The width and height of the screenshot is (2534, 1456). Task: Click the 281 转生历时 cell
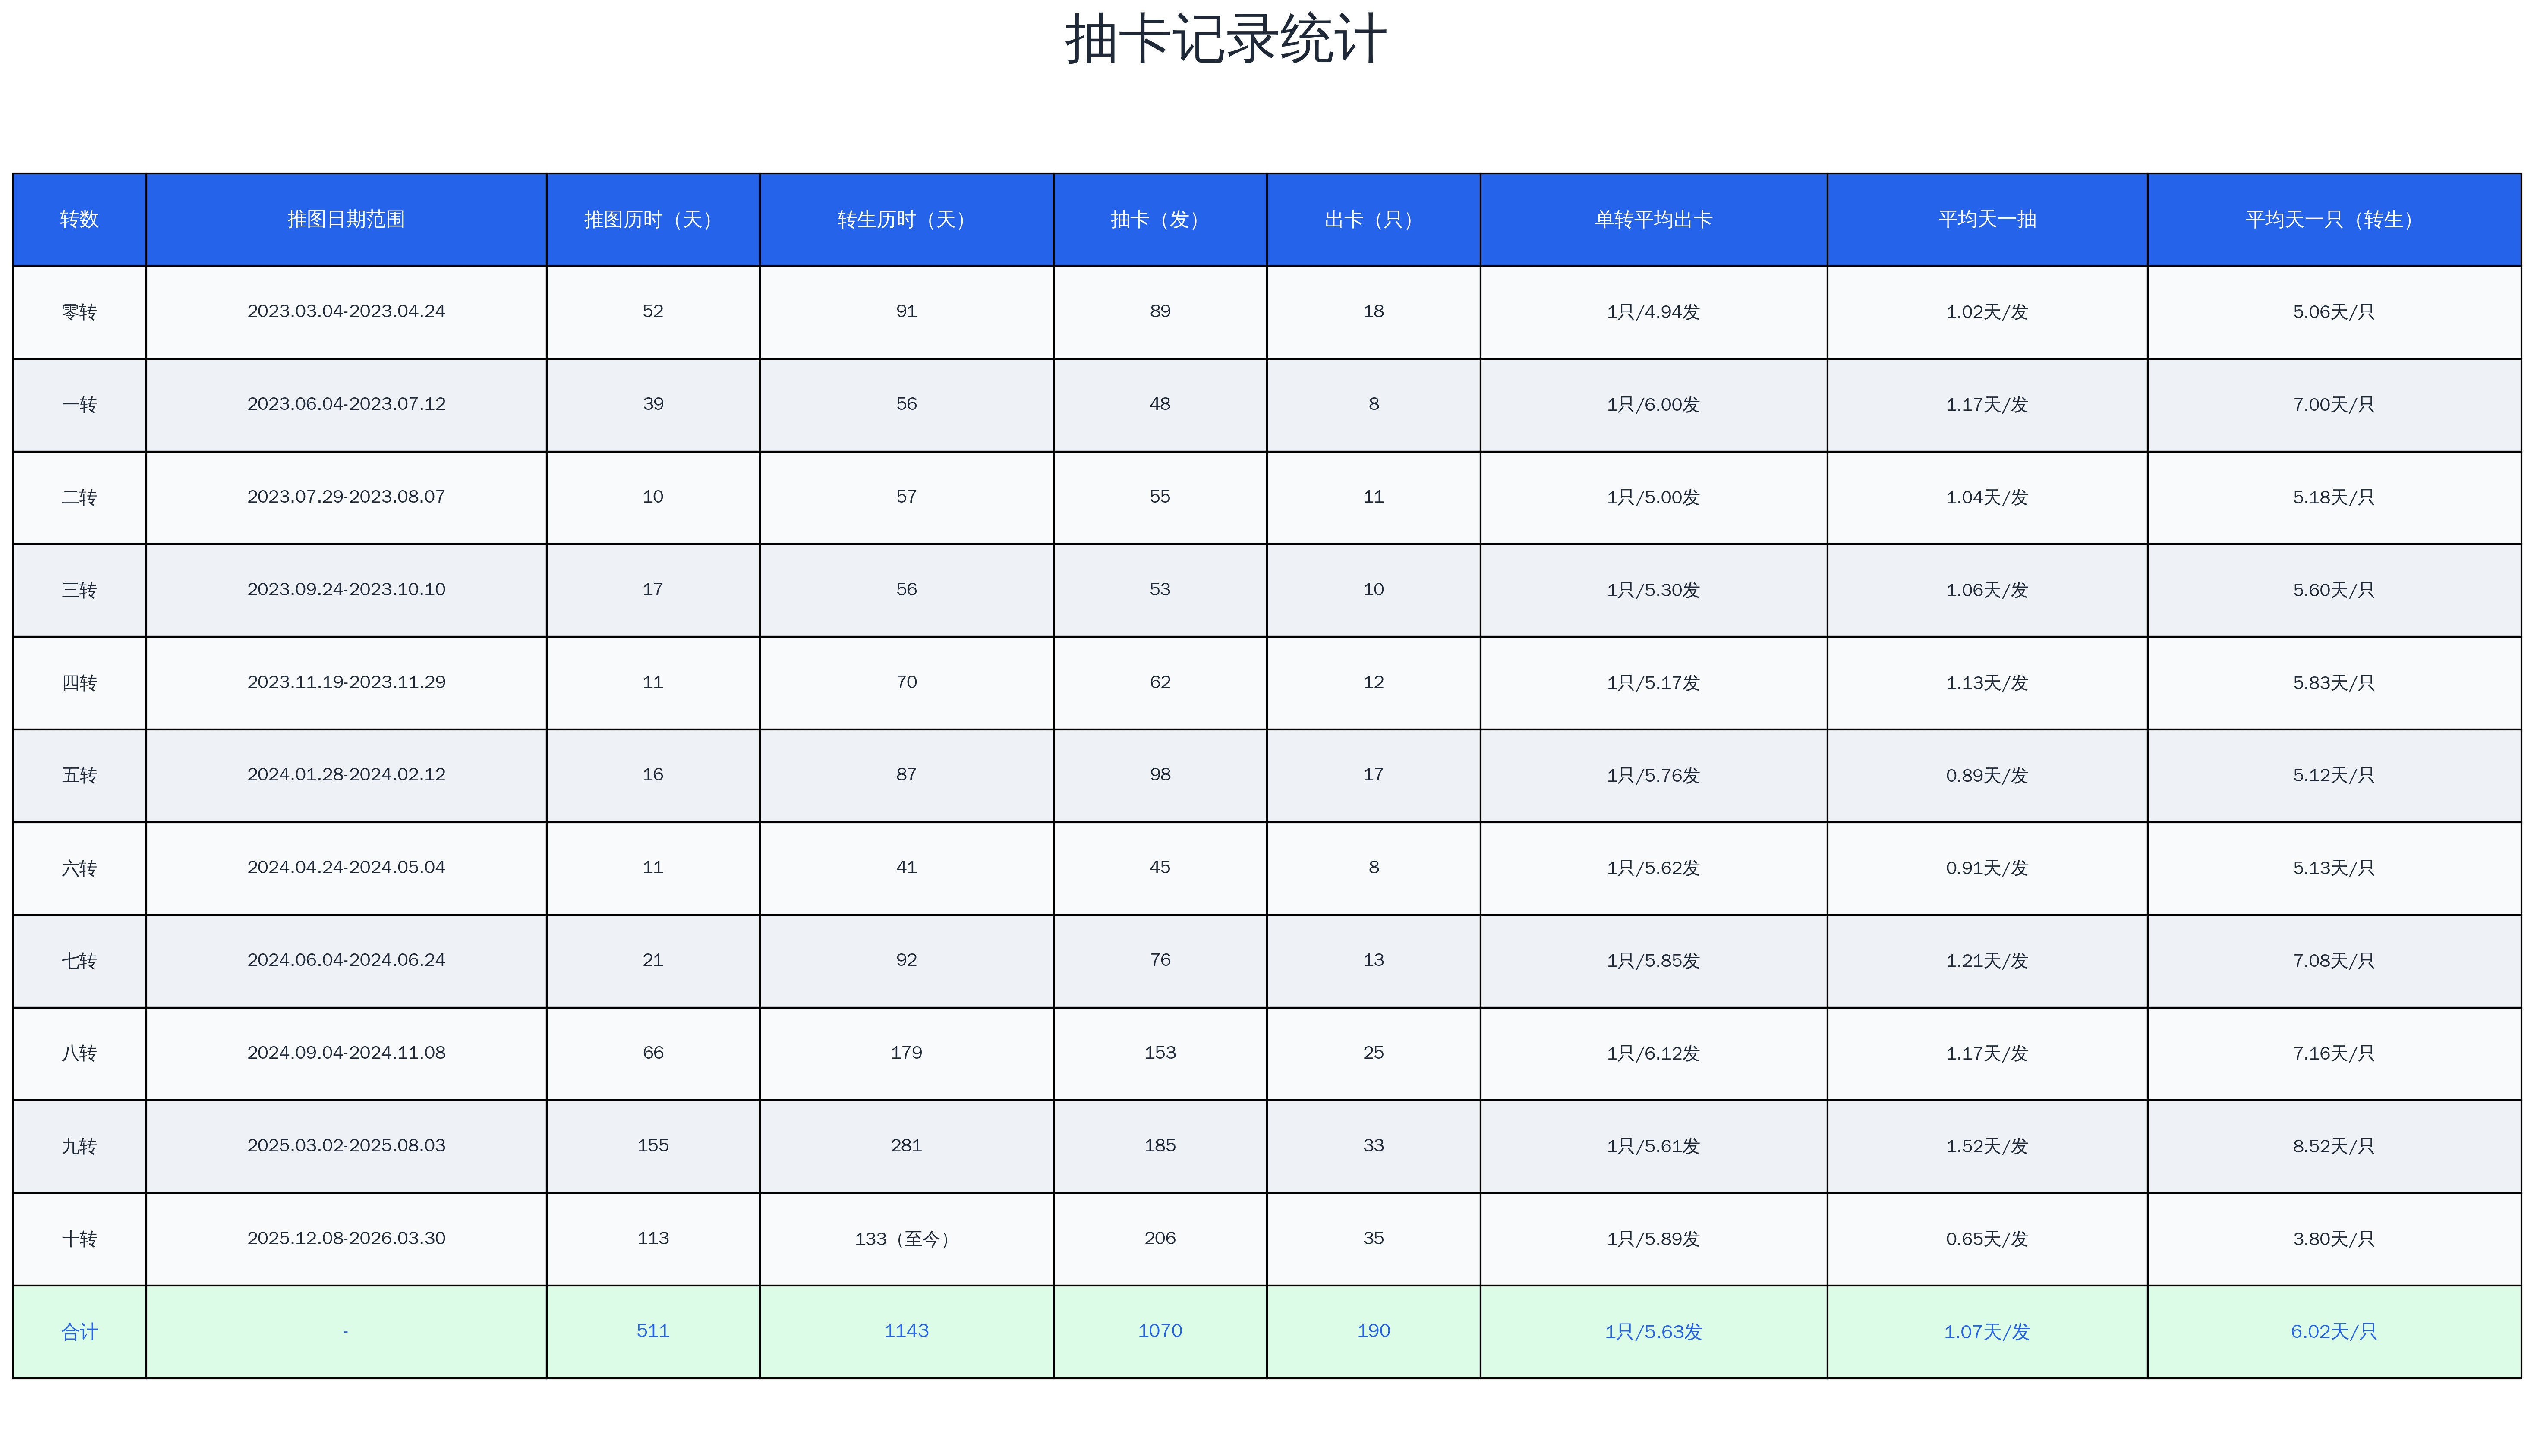tap(906, 1146)
